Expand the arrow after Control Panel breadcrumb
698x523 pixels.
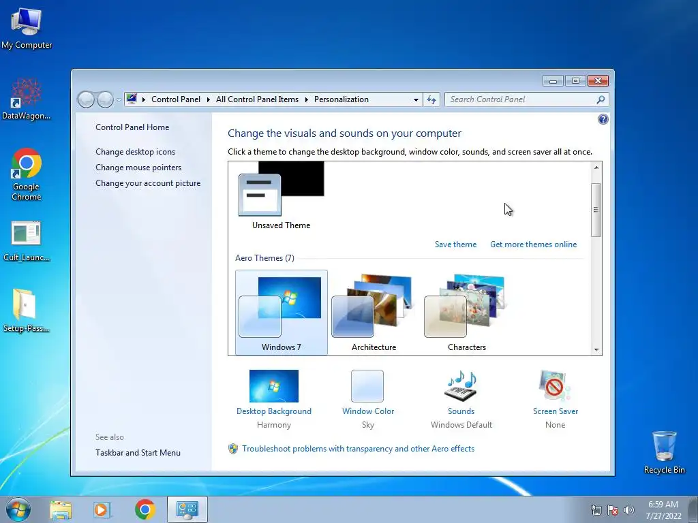[x=209, y=99]
